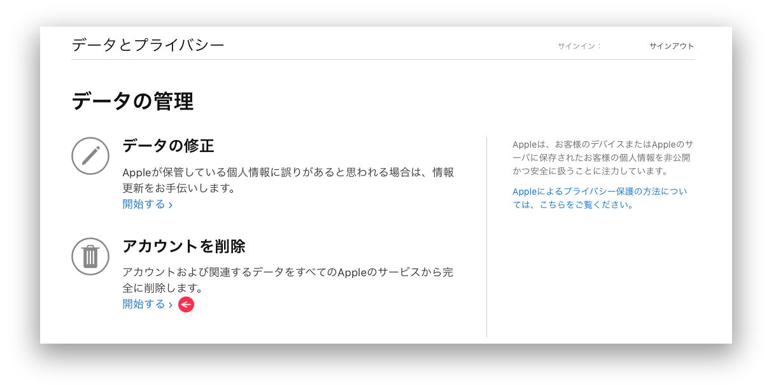Click the pencil icon for データの修正

point(90,155)
